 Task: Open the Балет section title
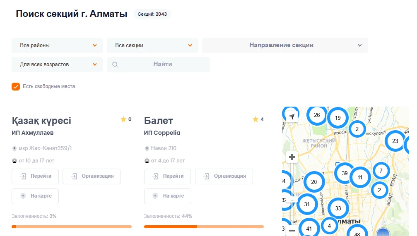click(159, 121)
